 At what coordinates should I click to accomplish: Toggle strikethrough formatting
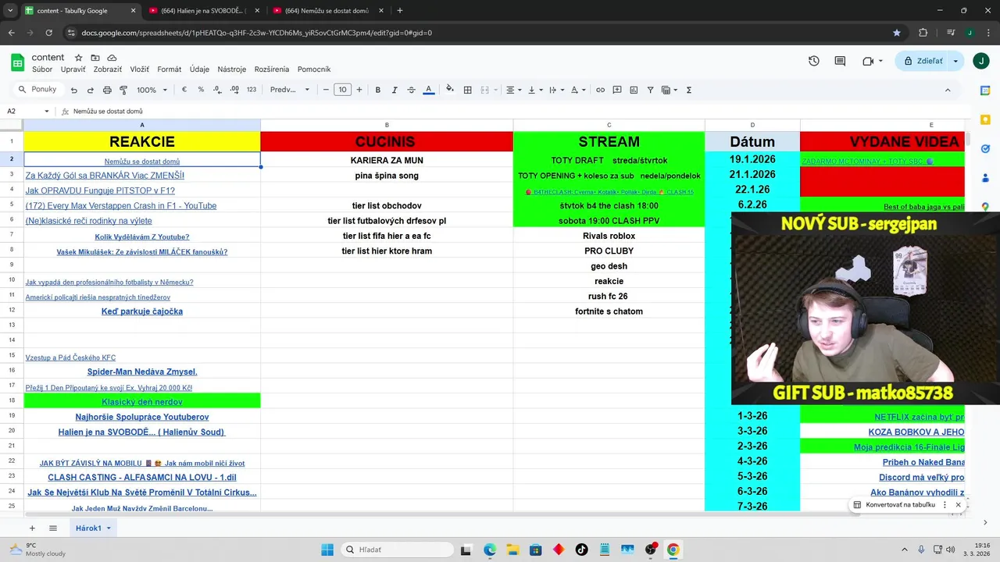coord(412,90)
